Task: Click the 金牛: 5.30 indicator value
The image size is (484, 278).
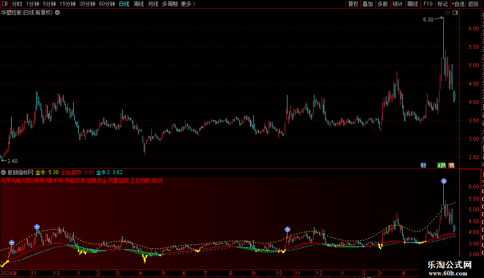Action: (x=47, y=172)
